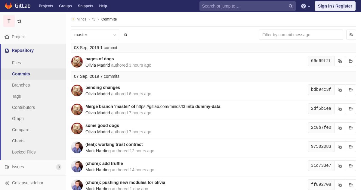Open the t3 breadcrumb link
The height and width of the screenshot is (190, 361).
click(x=94, y=19)
